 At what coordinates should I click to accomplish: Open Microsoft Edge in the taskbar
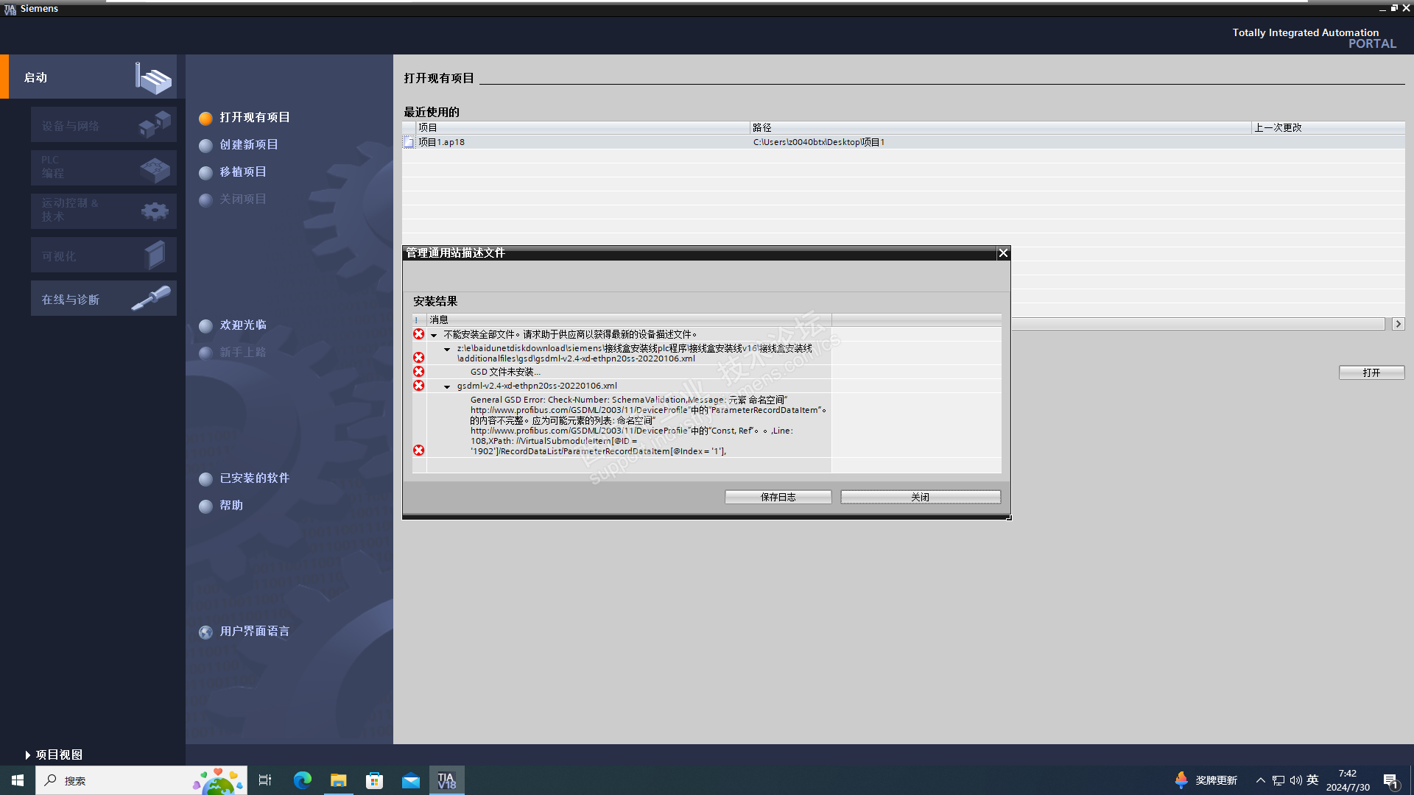point(302,780)
